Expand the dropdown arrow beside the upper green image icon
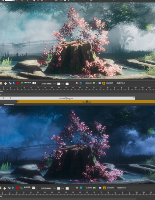This screenshot has height=200, width=155. (x=97, y=83)
